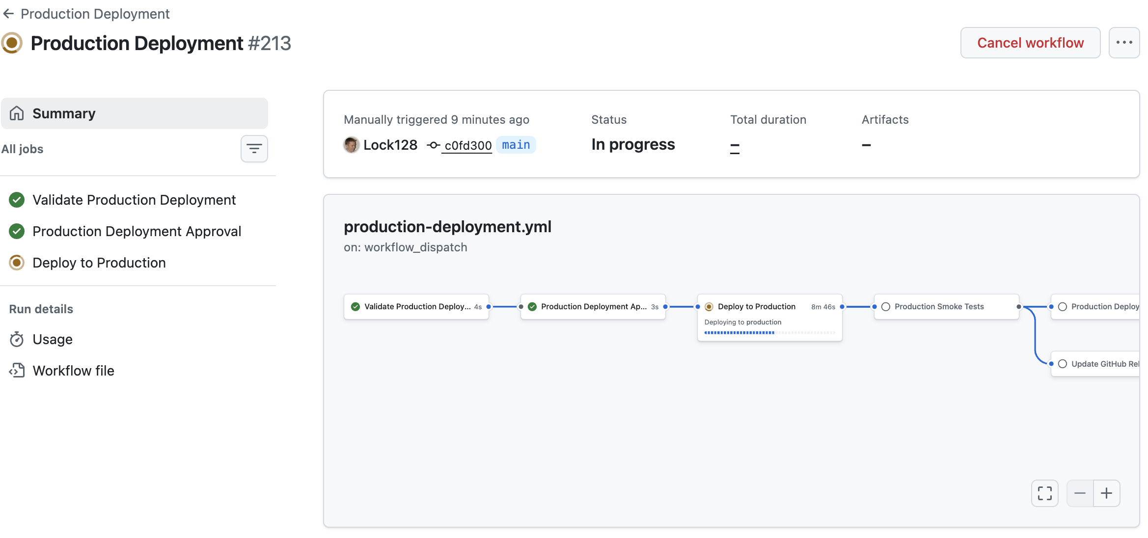Open the Workflow file page
Screen dimensions: 1148x538
point(73,371)
